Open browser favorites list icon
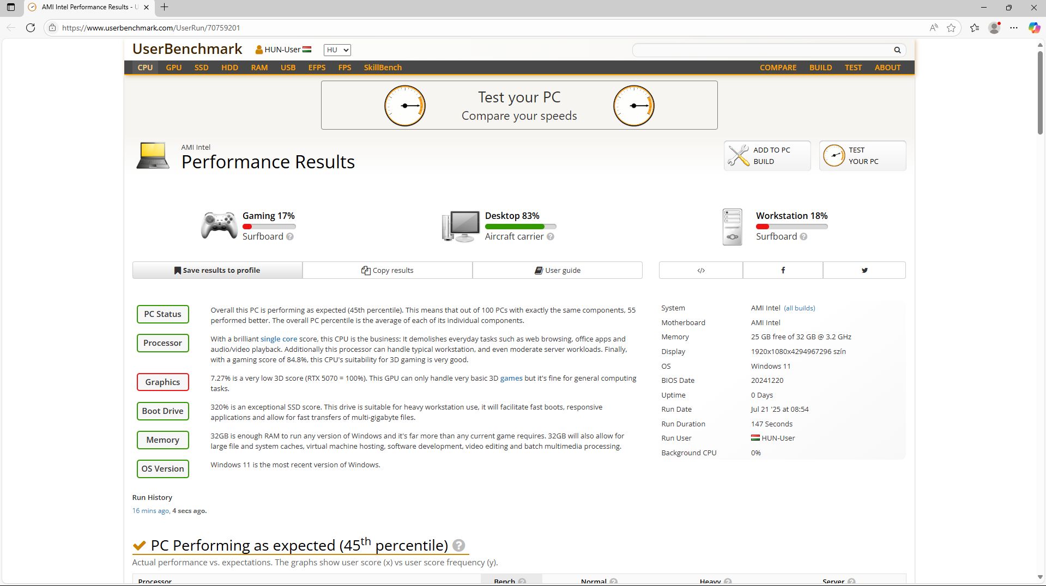 point(975,28)
